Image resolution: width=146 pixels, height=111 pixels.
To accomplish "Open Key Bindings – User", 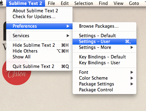I will point(104,63).
